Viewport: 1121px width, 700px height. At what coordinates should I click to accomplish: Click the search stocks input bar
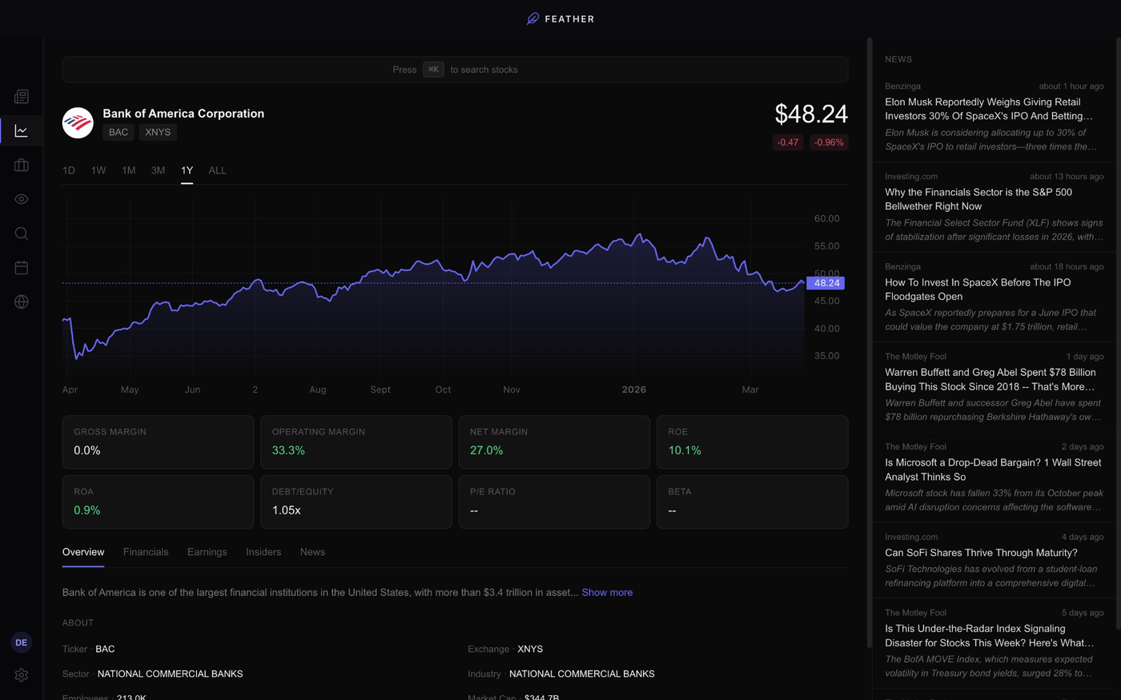tap(455, 70)
